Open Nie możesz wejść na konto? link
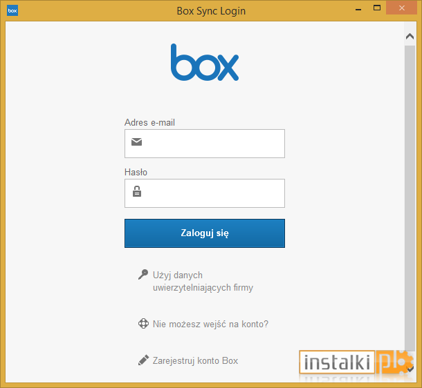Viewport: 422px width, 388px height. point(210,324)
